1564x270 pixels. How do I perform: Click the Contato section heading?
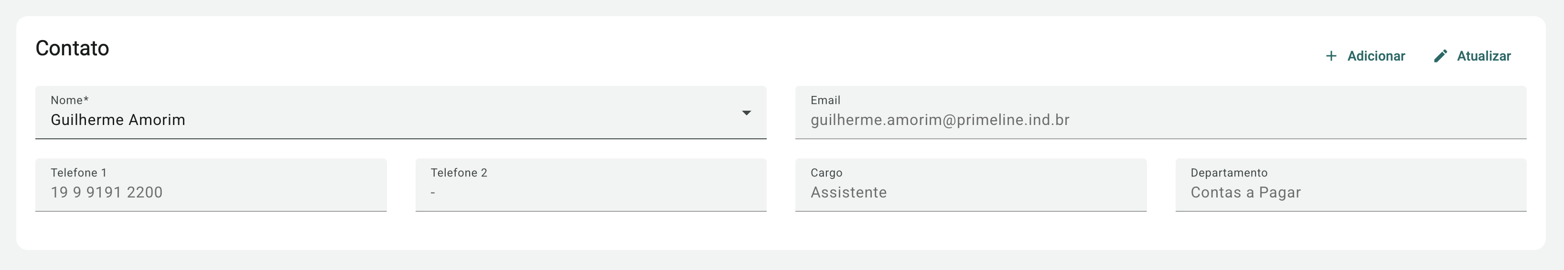72,49
